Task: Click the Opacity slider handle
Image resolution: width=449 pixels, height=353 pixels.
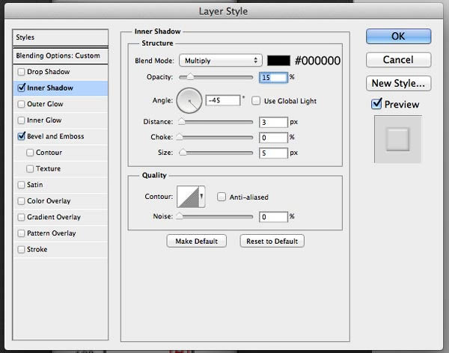Action: (190, 77)
